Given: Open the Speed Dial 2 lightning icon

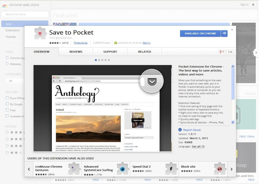Looking at the screenshot, I should (171, 169).
